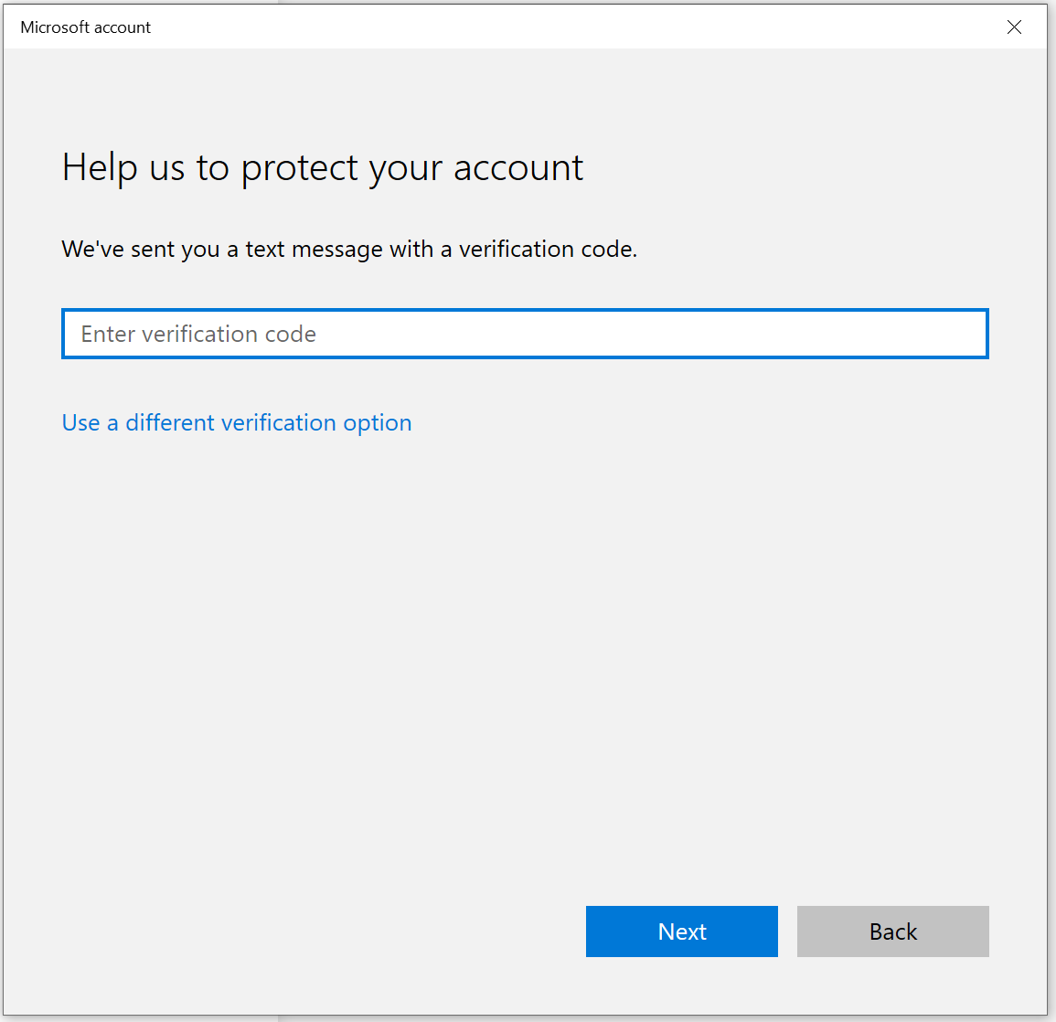This screenshot has height=1022, width=1056.
Task: Go back from the verification code page
Action: point(892,931)
